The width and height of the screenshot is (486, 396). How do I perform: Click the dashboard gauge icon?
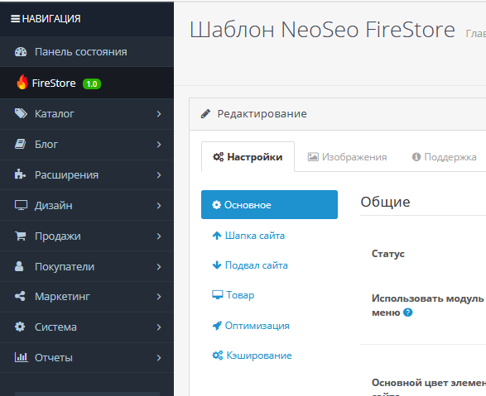[x=21, y=51]
